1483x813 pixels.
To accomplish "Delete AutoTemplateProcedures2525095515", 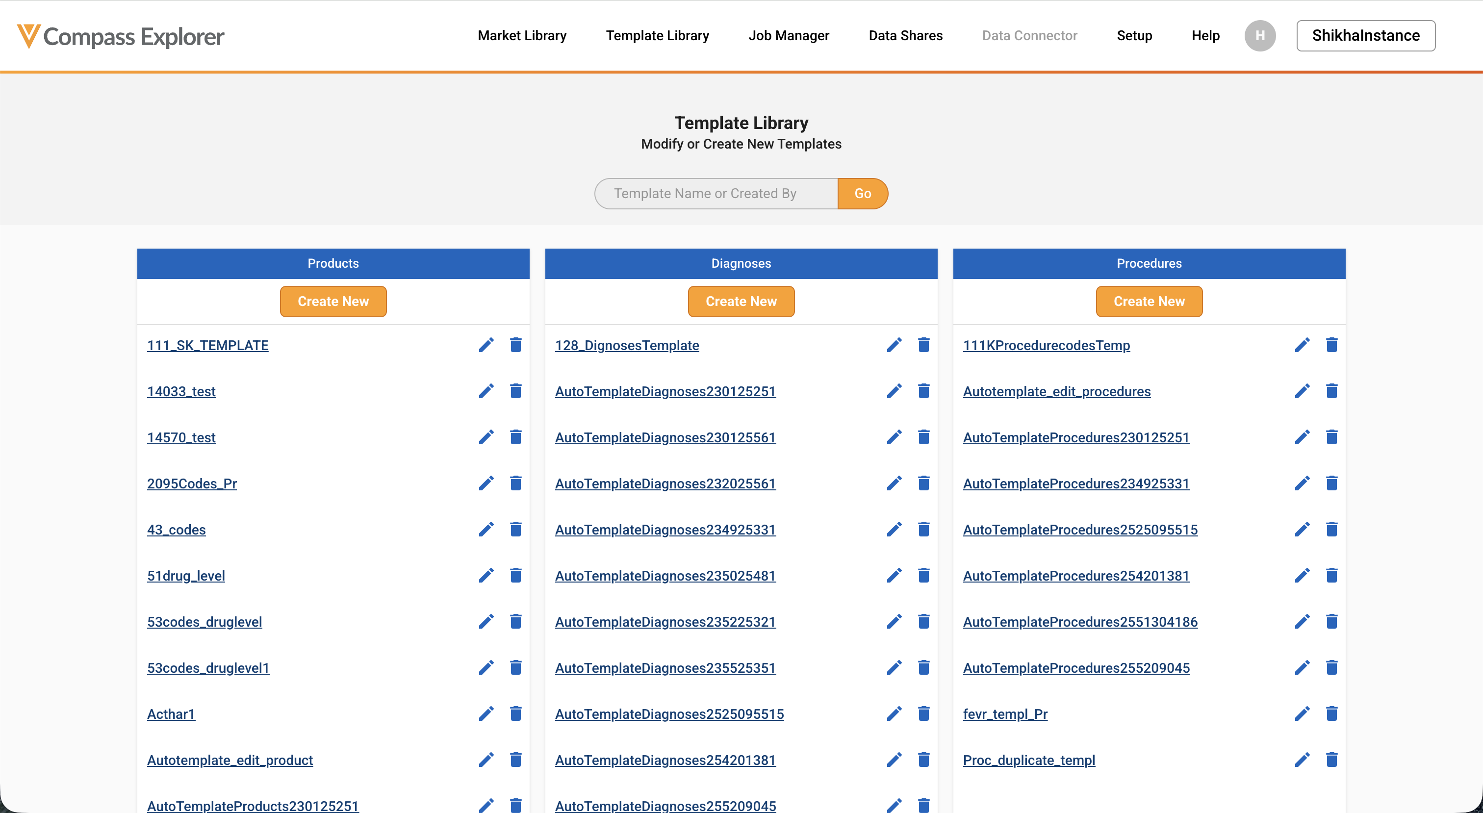I will click(1332, 529).
